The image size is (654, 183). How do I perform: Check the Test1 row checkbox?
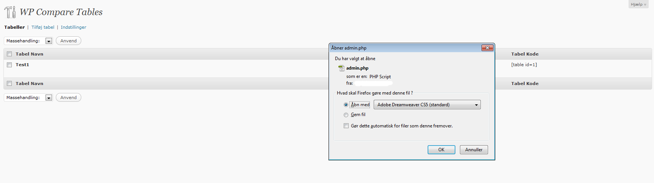tap(9, 65)
